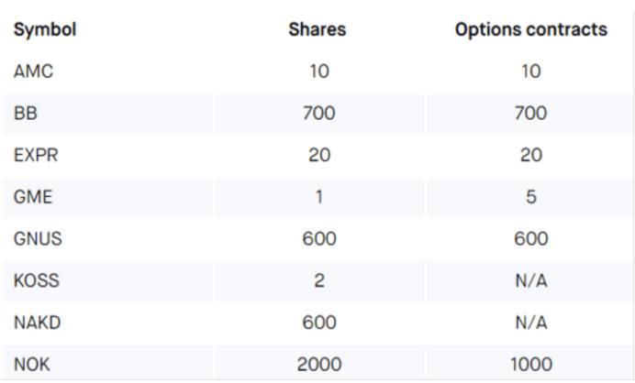Click the Shares value for GME
The image size is (635, 383).
point(318,197)
